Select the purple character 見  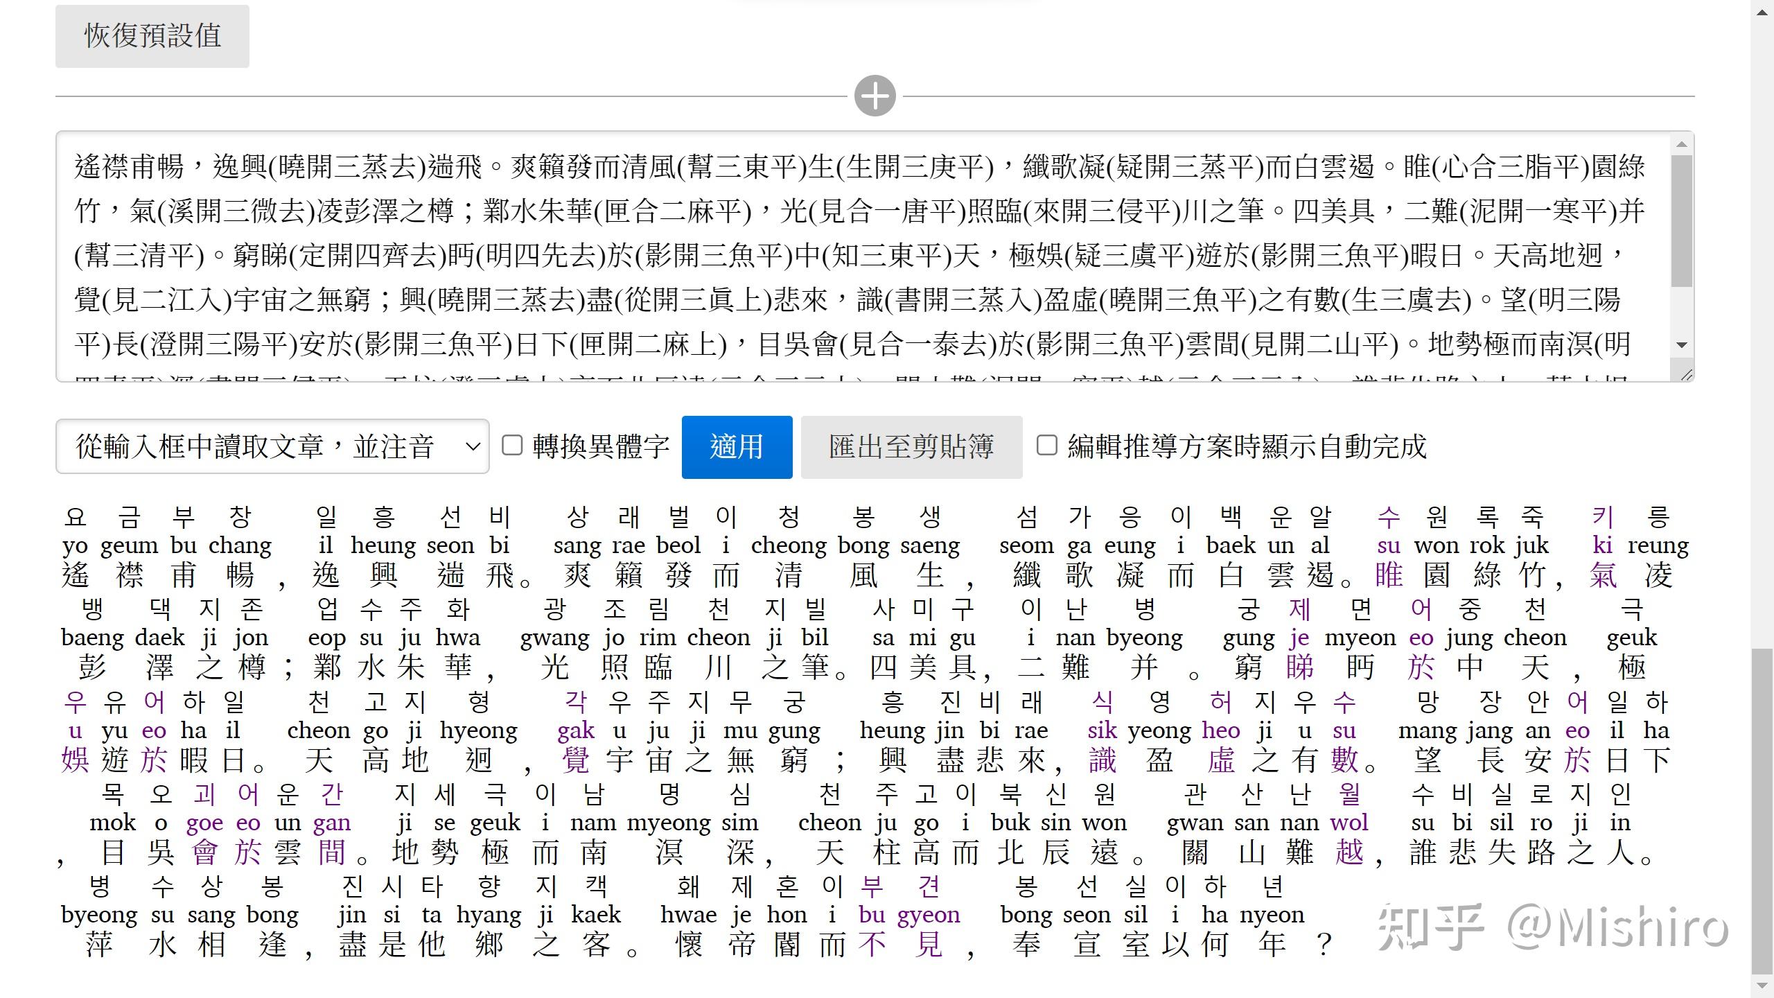pyautogui.click(x=929, y=945)
